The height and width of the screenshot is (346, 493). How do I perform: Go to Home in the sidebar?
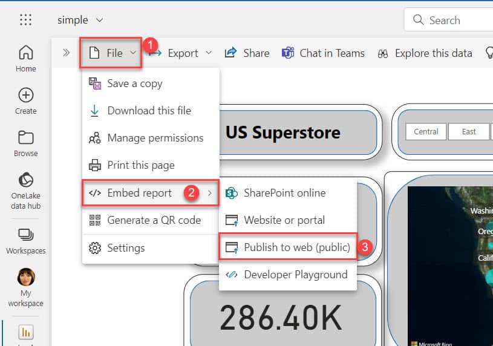(x=26, y=59)
